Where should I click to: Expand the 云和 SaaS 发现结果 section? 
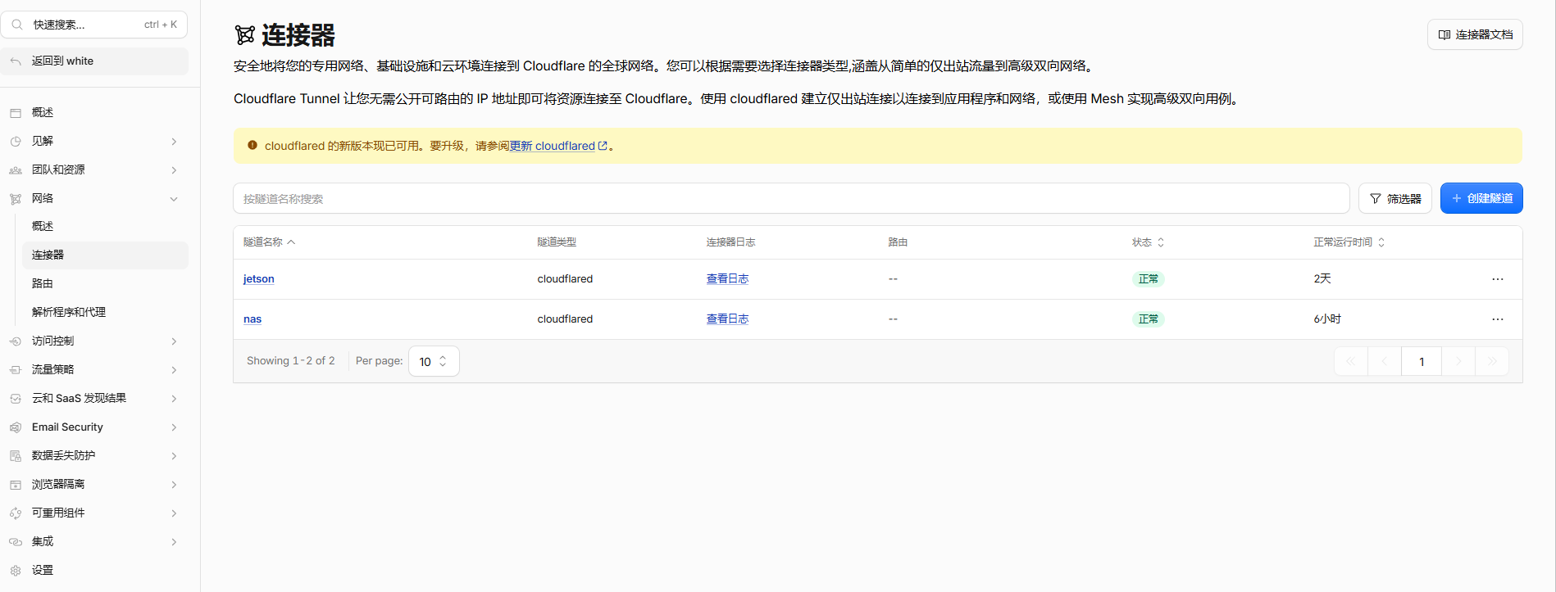[174, 399]
